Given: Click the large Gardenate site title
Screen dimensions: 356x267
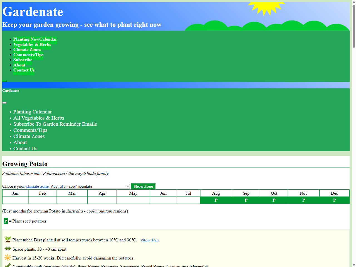Looking at the screenshot, I should 33,12.
